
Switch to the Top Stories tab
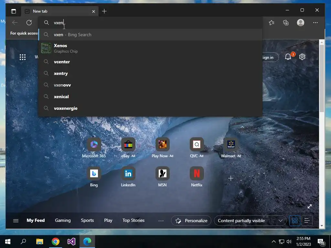(133, 220)
